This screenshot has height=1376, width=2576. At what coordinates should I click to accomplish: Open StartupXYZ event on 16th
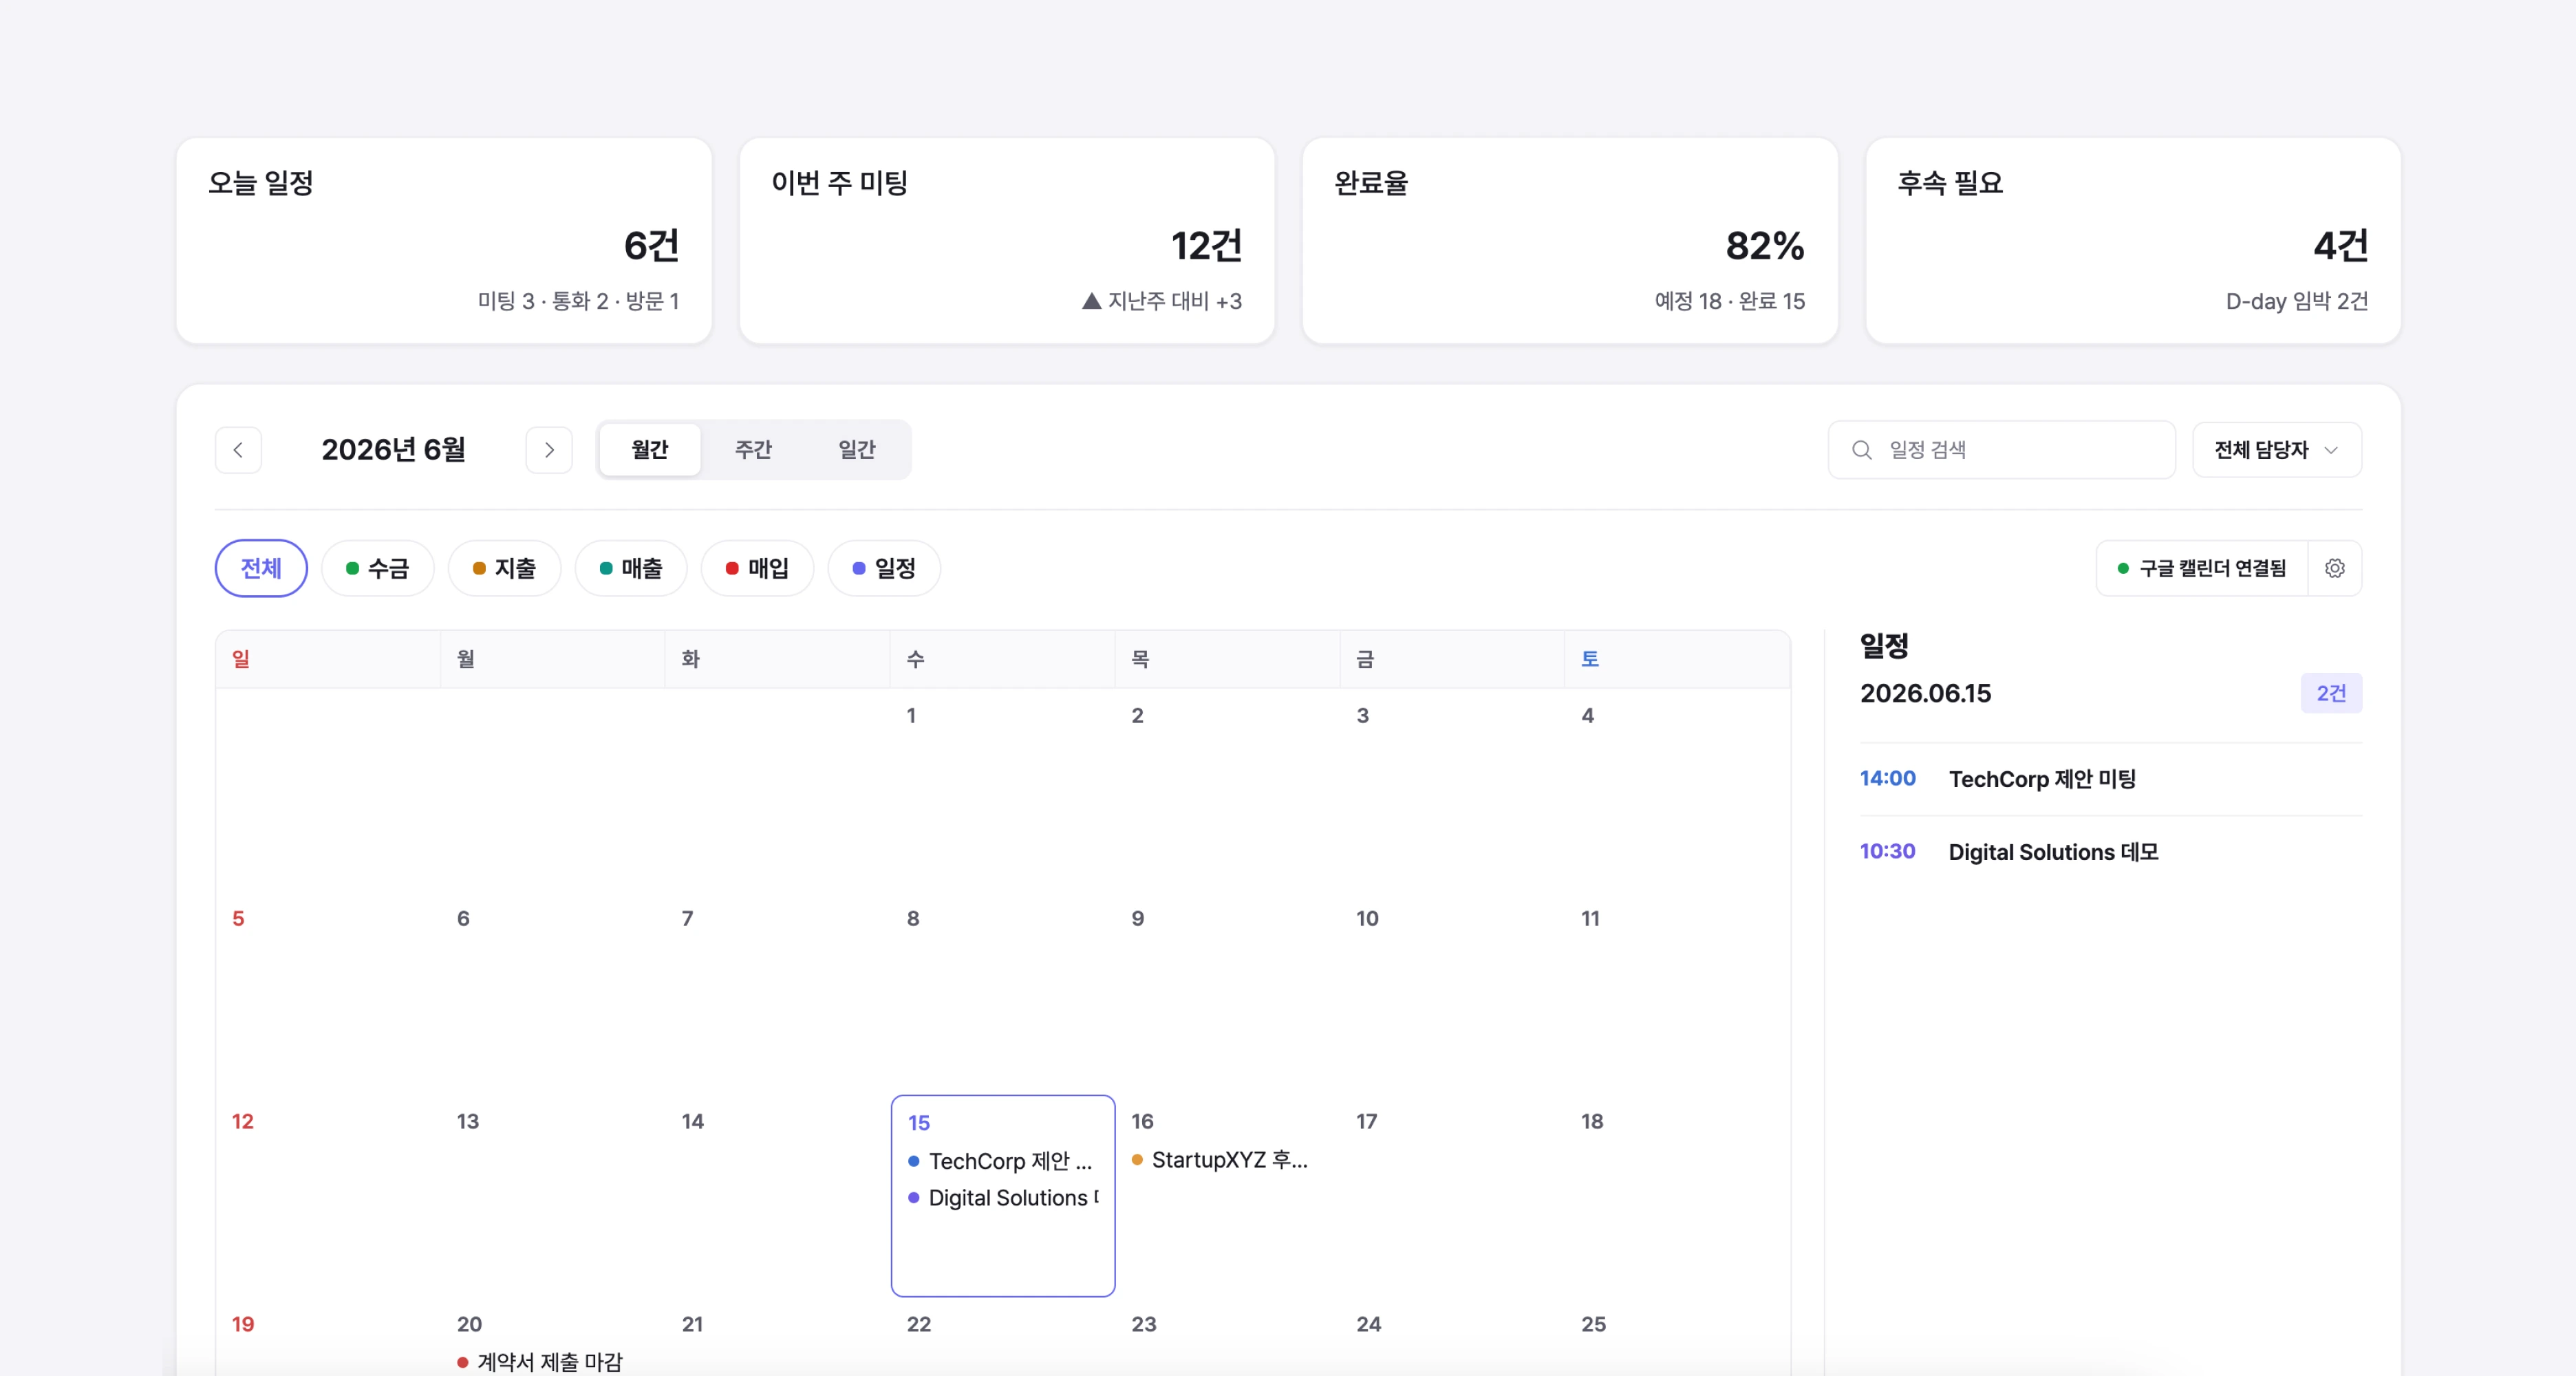click(x=1220, y=1160)
